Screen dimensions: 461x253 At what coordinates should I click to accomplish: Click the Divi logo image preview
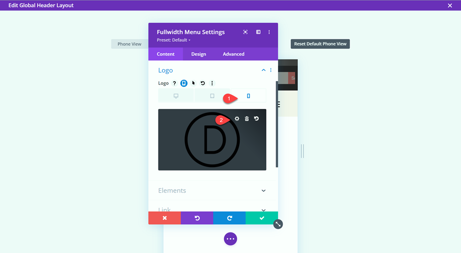click(212, 140)
